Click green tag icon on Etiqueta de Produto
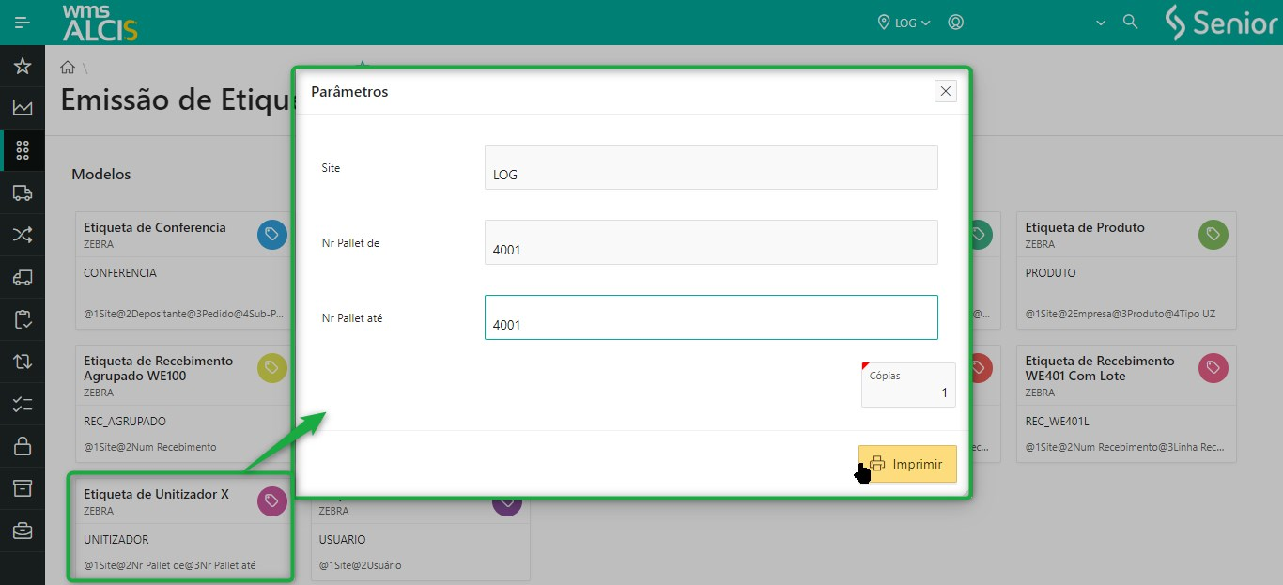Viewport: 1283px width, 585px height. click(1213, 235)
